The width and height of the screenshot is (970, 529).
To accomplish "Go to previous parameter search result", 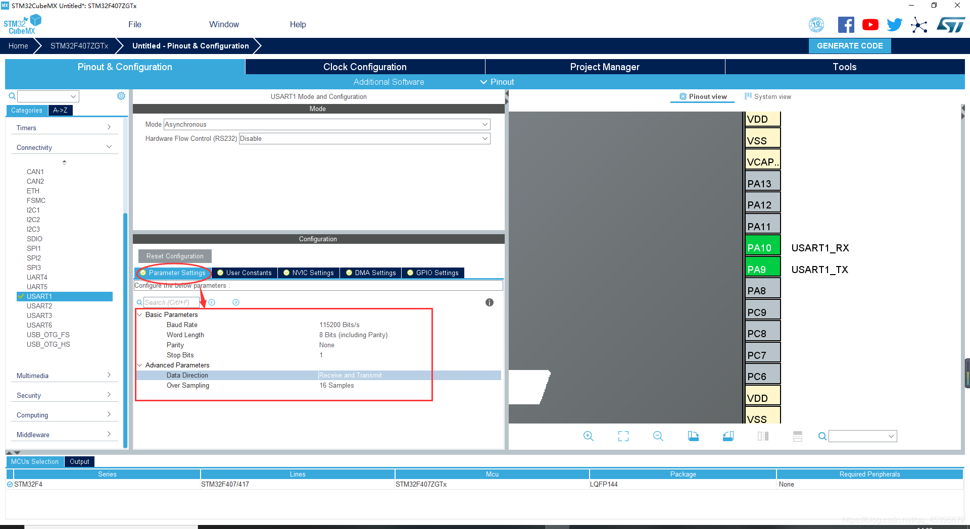I will point(212,302).
